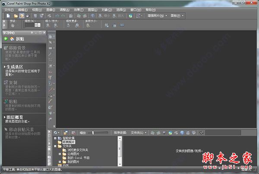
Task: Close the Organizer panel with X
Action: [49, 132]
